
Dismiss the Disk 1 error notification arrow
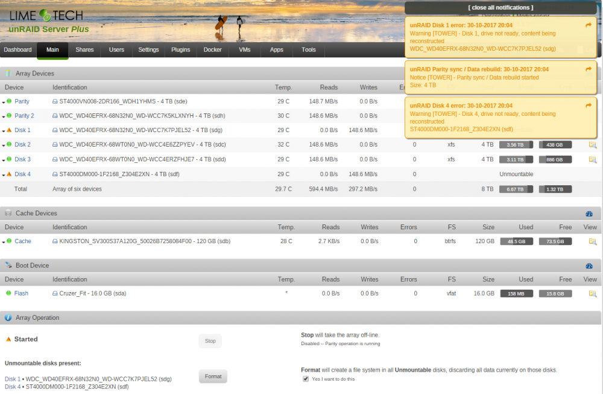pyautogui.click(x=588, y=25)
